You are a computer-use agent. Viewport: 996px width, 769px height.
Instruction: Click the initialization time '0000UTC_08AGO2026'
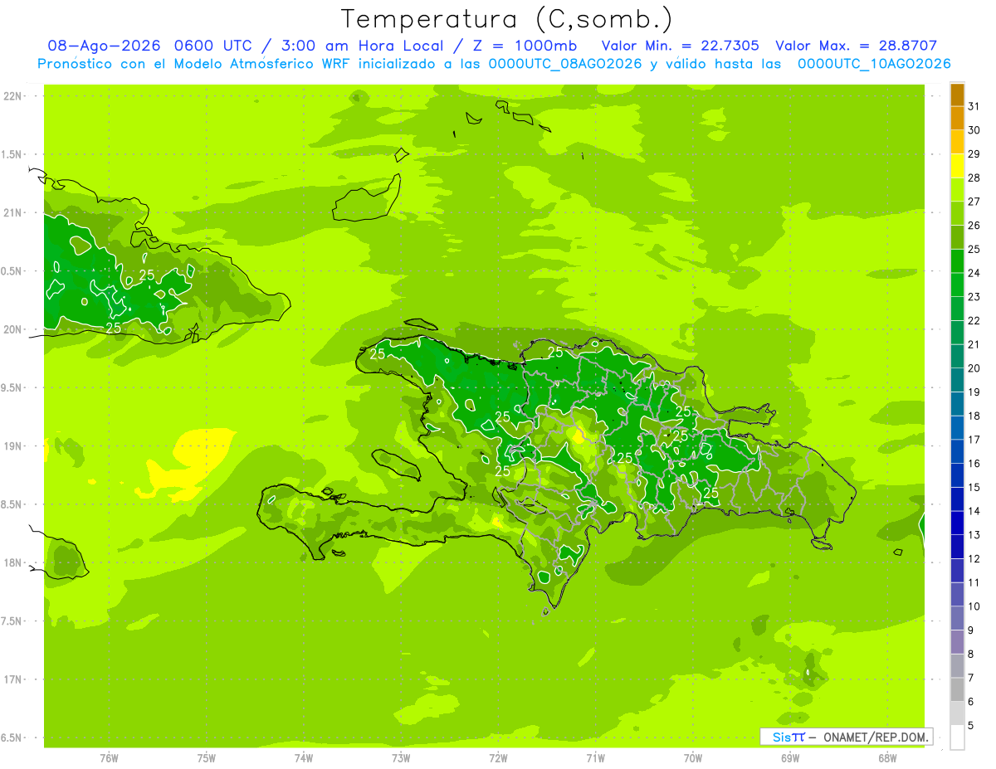565,64
